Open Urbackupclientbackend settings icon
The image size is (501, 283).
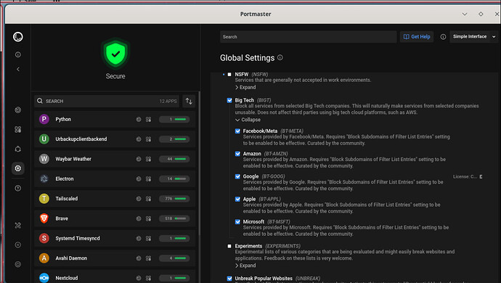click(149, 139)
